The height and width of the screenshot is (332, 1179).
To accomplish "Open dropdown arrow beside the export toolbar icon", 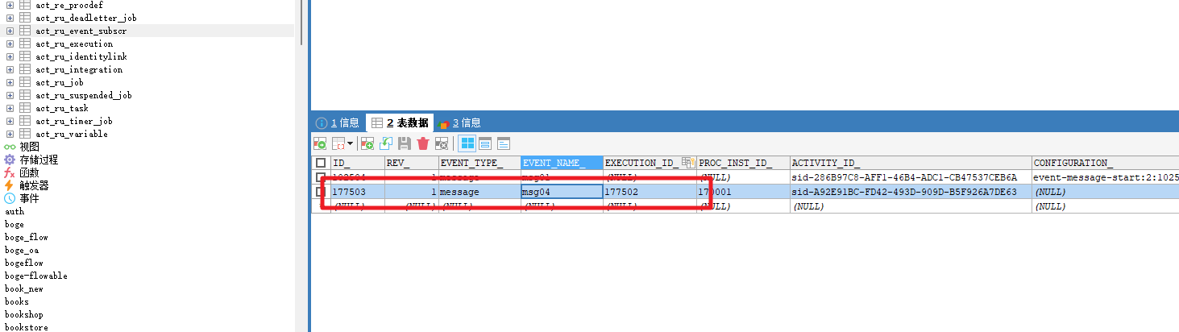I will [350, 143].
